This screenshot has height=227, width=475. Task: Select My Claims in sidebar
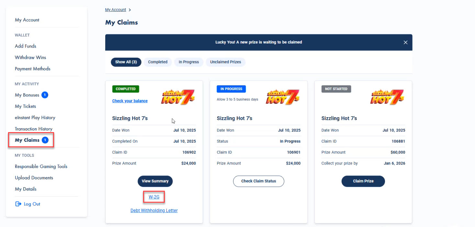pyautogui.click(x=27, y=140)
